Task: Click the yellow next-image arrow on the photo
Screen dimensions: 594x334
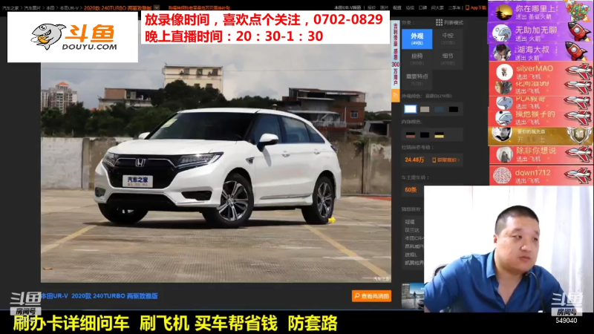Action: point(331,220)
